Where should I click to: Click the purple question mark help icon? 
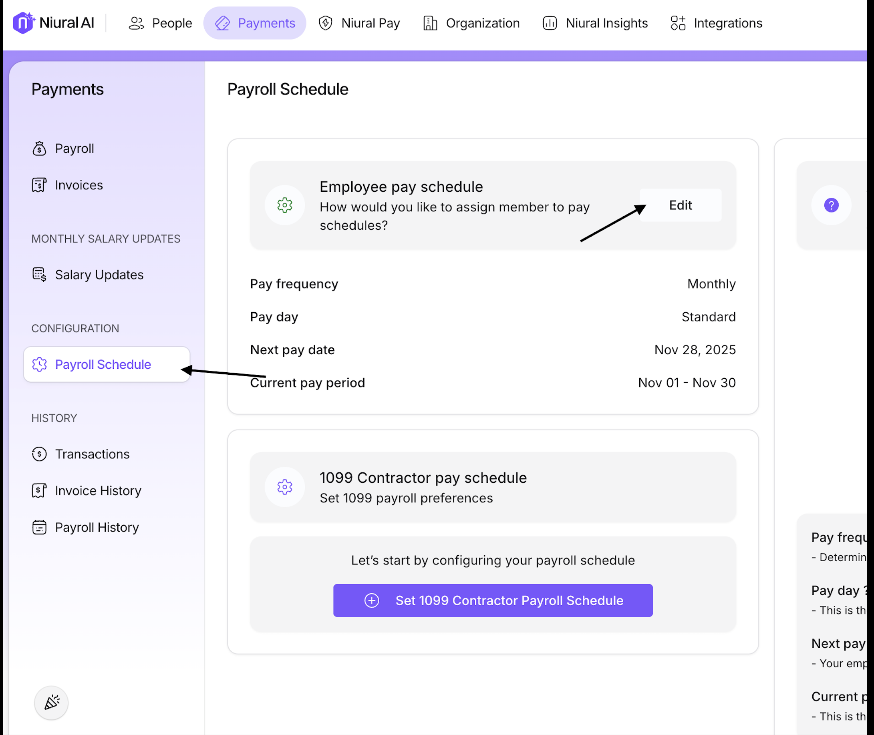pos(831,205)
